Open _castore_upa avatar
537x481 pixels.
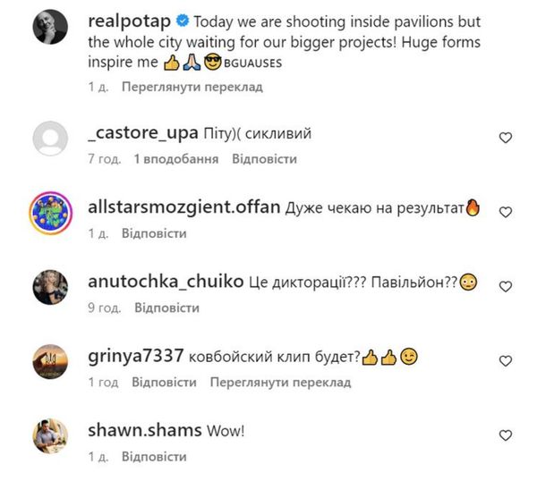pyautogui.click(x=52, y=139)
